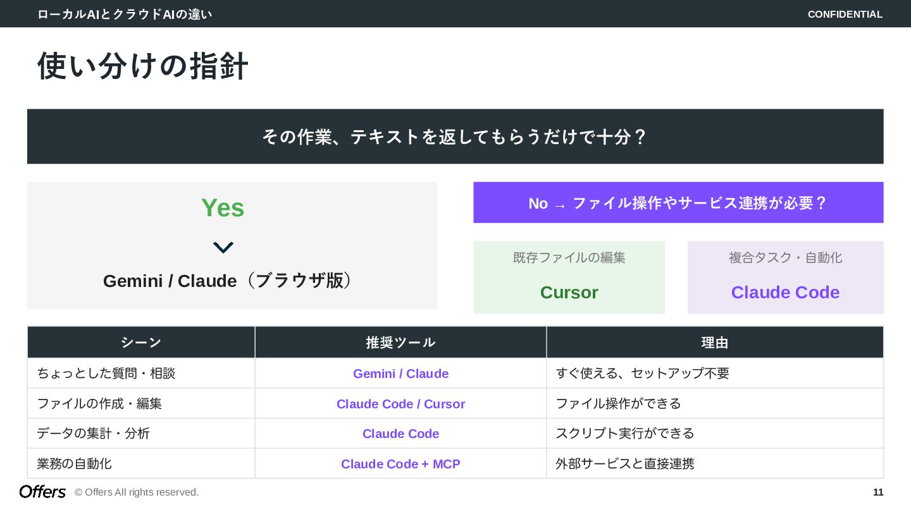Click the 使い分けの指針 slide title
This screenshot has height=512, width=911.
point(143,66)
